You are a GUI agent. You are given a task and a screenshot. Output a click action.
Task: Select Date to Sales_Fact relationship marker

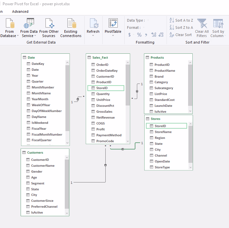[x=78, y=99]
